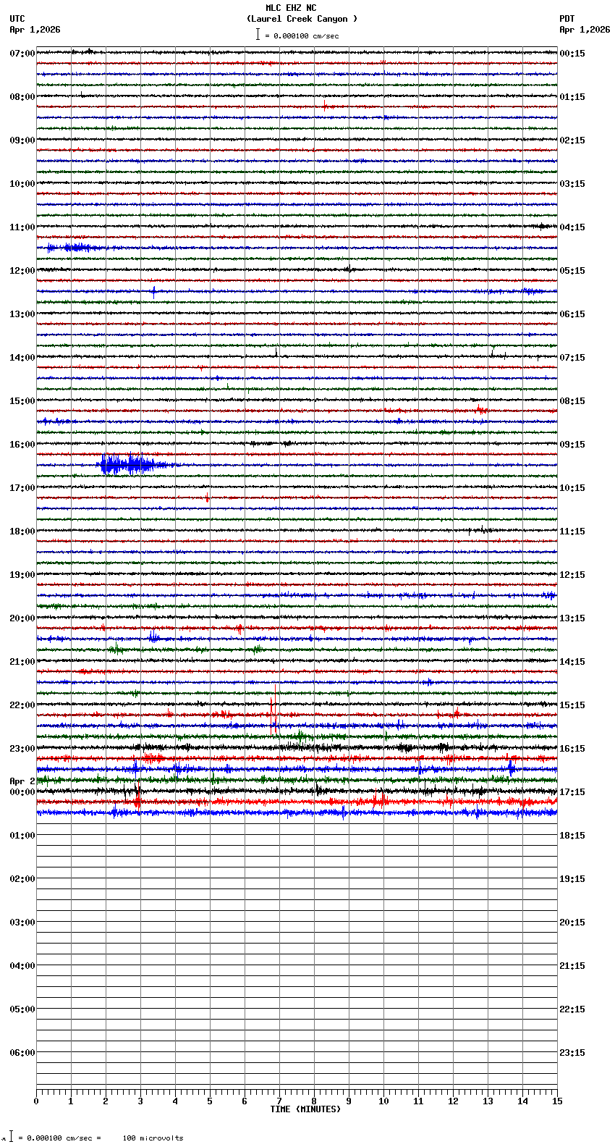Click the '20:15' PDT time label
615x1147 pixels.
572,923
